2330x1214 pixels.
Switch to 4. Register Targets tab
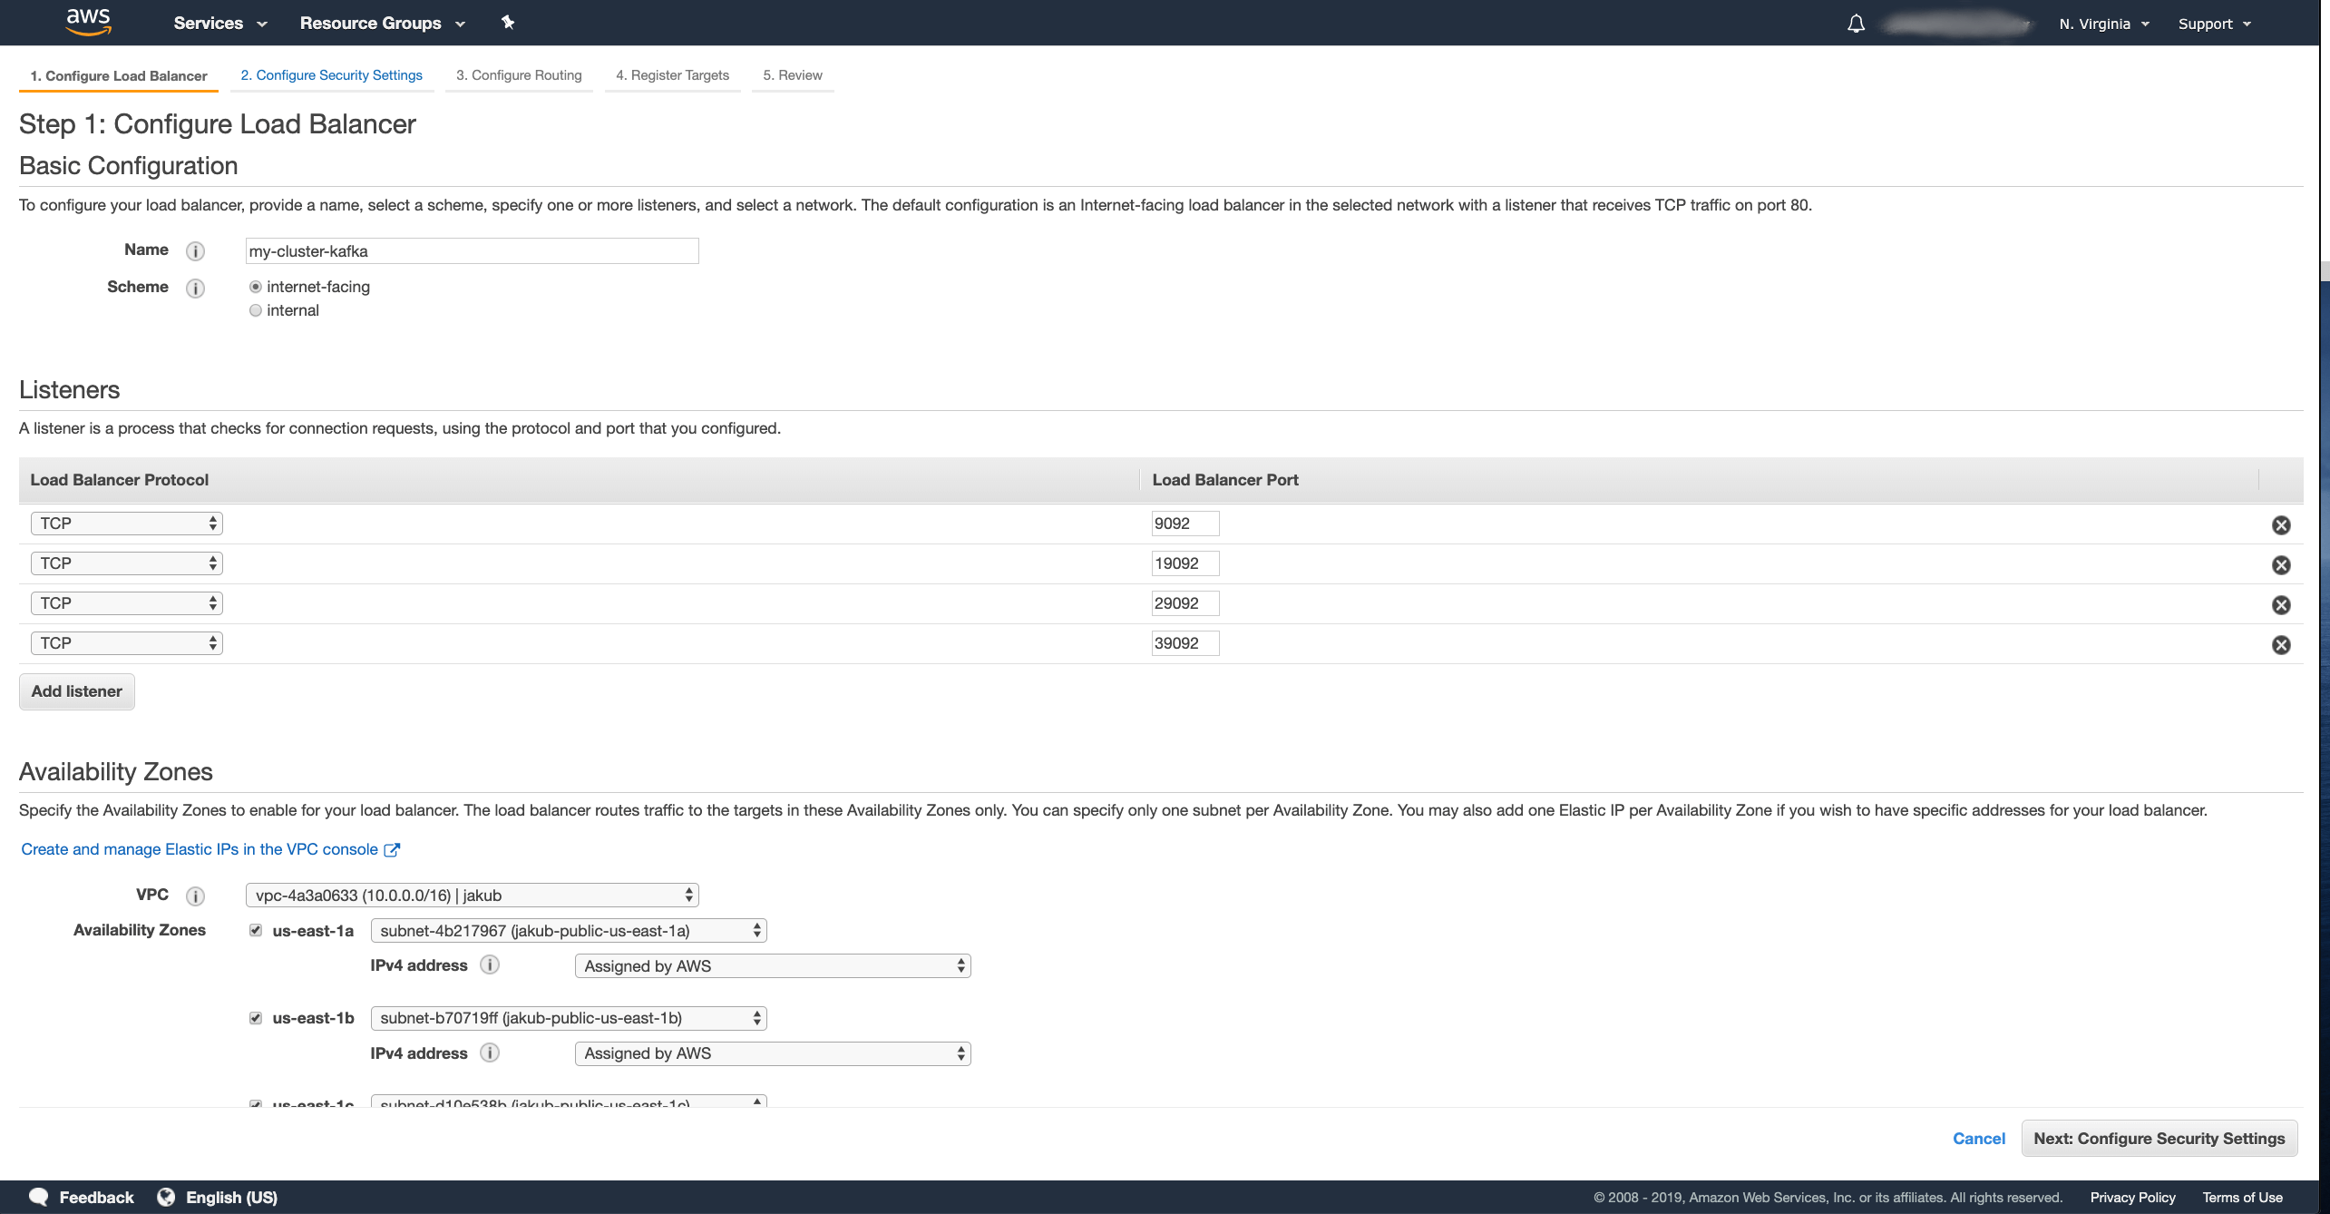pos(672,75)
